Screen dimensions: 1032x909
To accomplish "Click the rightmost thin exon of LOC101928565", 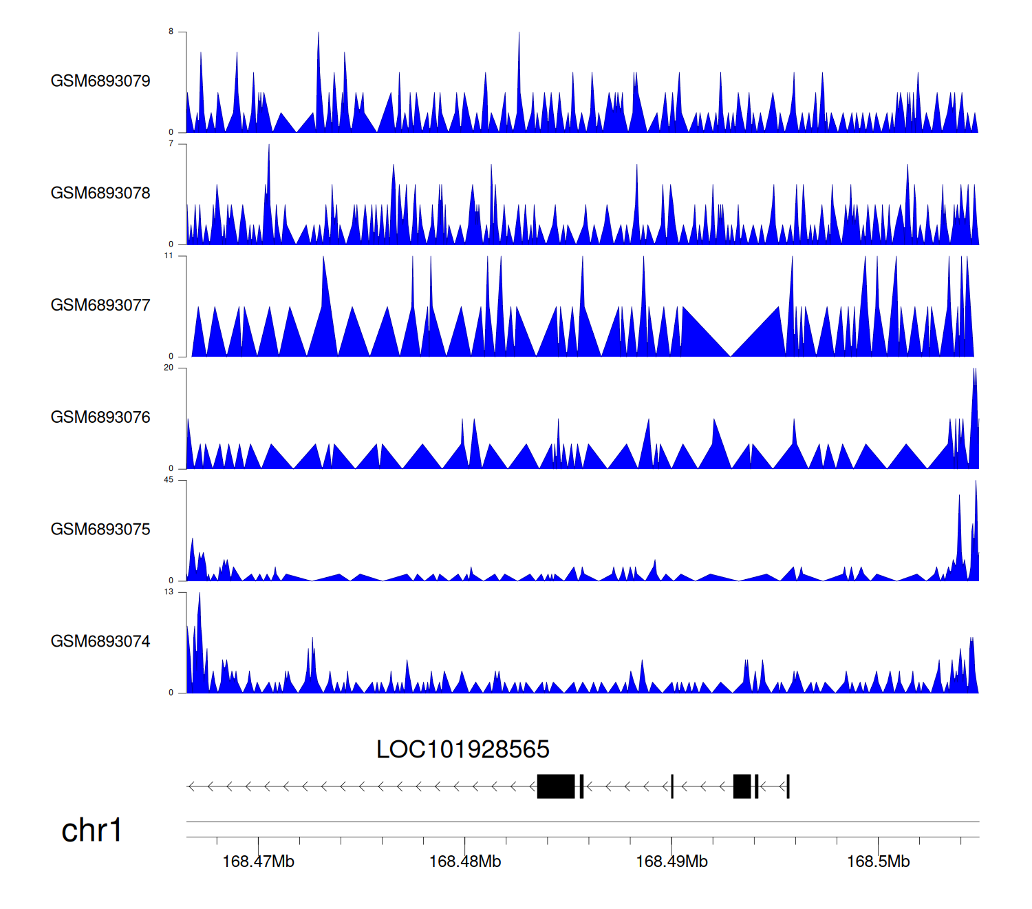I will (x=788, y=786).
